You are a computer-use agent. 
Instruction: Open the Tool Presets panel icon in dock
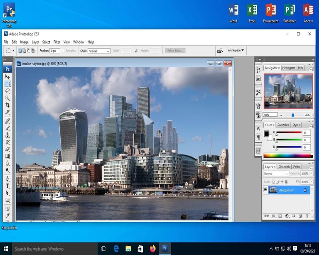(258, 93)
